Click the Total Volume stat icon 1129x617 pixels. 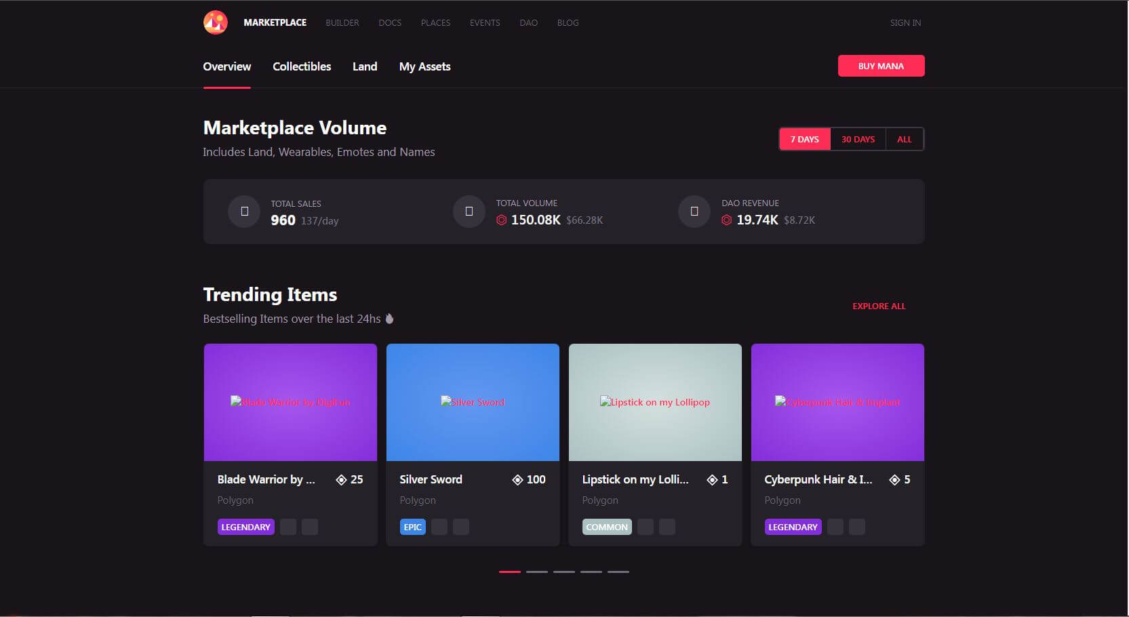coord(469,212)
